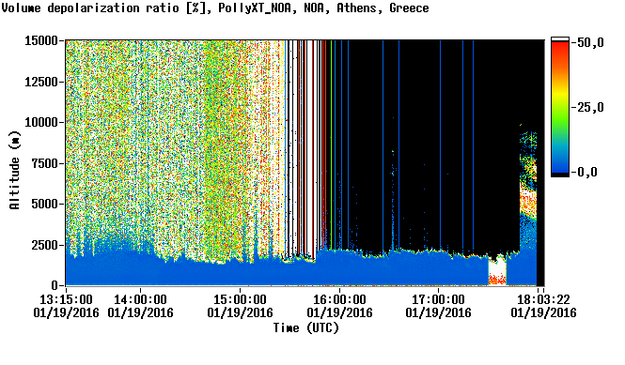Click the yellow area of the color scale

pos(559,94)
